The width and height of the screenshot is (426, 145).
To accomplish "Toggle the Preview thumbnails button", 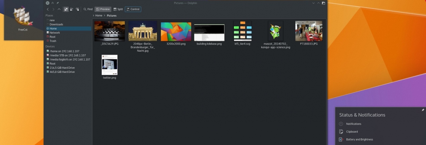I will click(103, 9).
